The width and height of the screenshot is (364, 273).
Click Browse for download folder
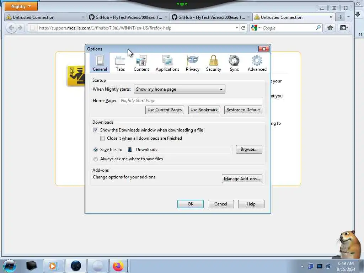point(249,149)
